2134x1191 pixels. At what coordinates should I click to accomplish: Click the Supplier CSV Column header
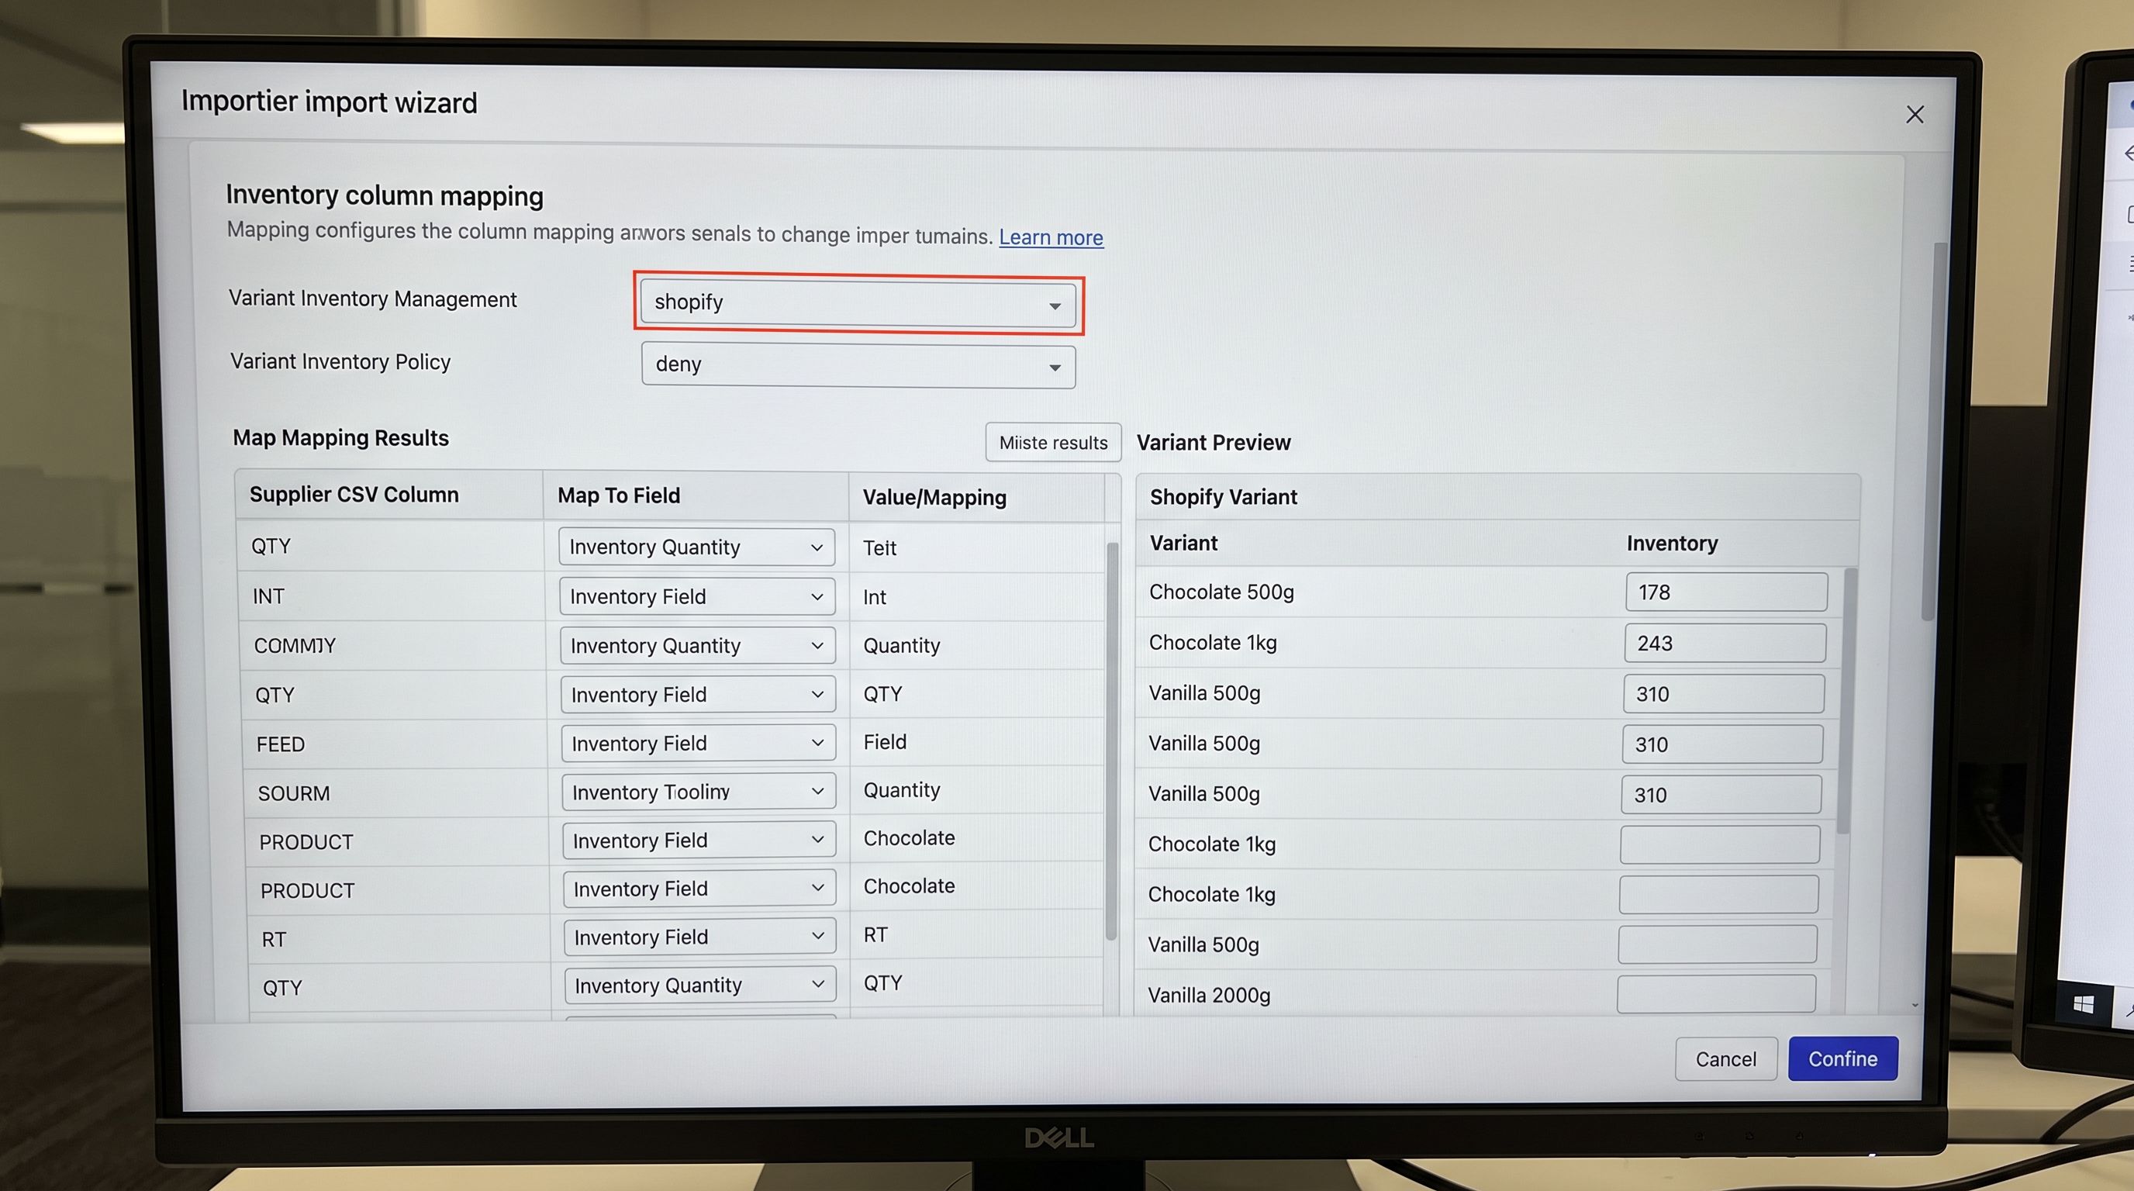click(354, 495)
